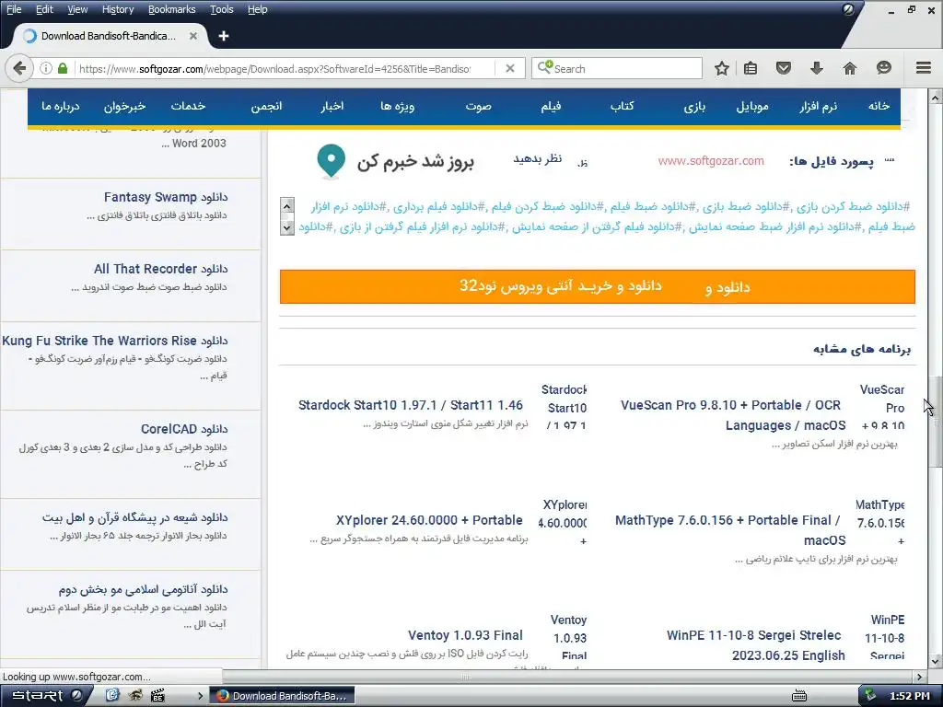Open the File menu
Screen dimensions: 943x707
pyautogui.click(x=14, y=9)
